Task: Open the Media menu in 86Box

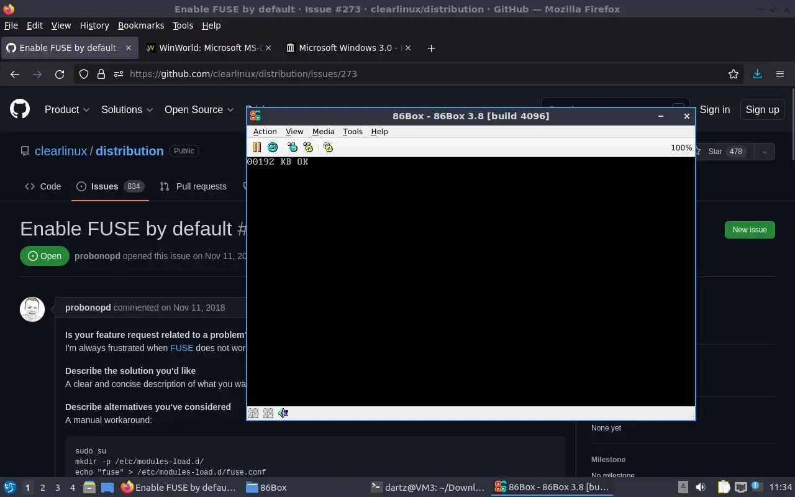Action: coord(323,132)
